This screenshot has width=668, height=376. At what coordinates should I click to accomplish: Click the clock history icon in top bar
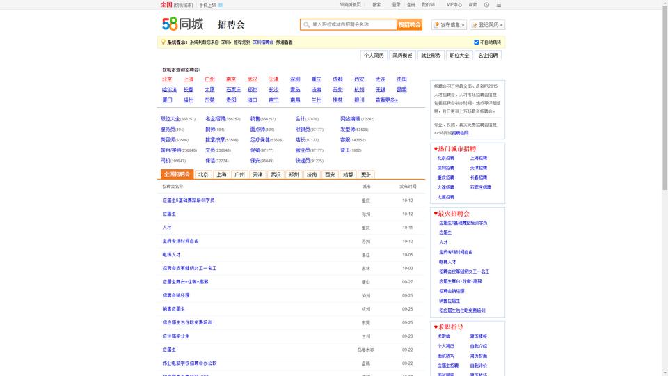pyautogui.click(x=486, y=5)
